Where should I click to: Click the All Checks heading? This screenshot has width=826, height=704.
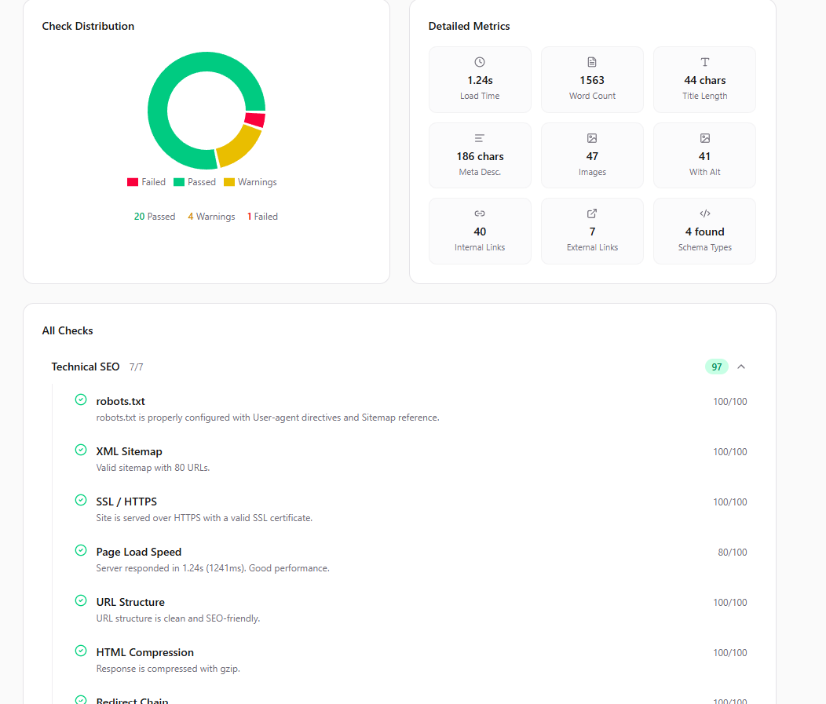[x=68, y=330]
